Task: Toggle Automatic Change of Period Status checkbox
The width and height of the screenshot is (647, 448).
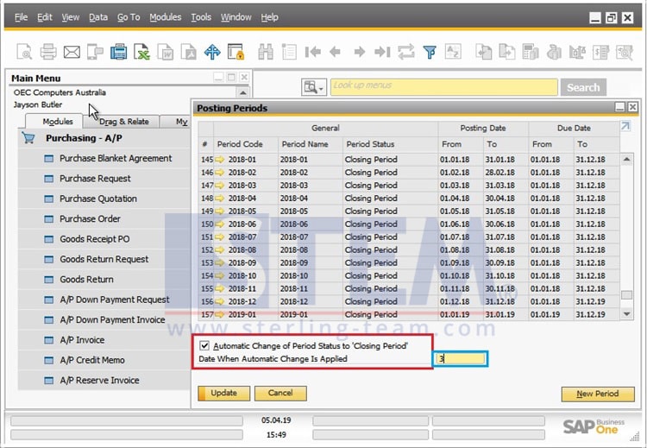Action: click(204, 345)
